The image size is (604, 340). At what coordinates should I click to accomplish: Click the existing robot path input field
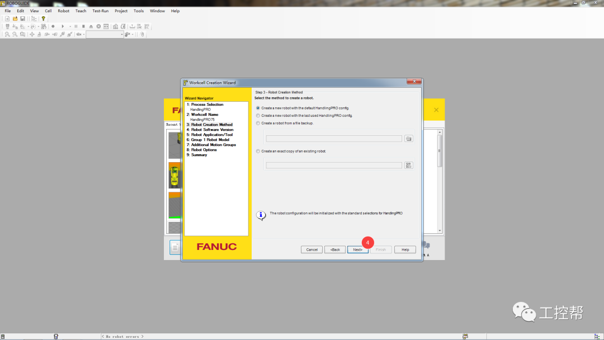pos(334,165)
